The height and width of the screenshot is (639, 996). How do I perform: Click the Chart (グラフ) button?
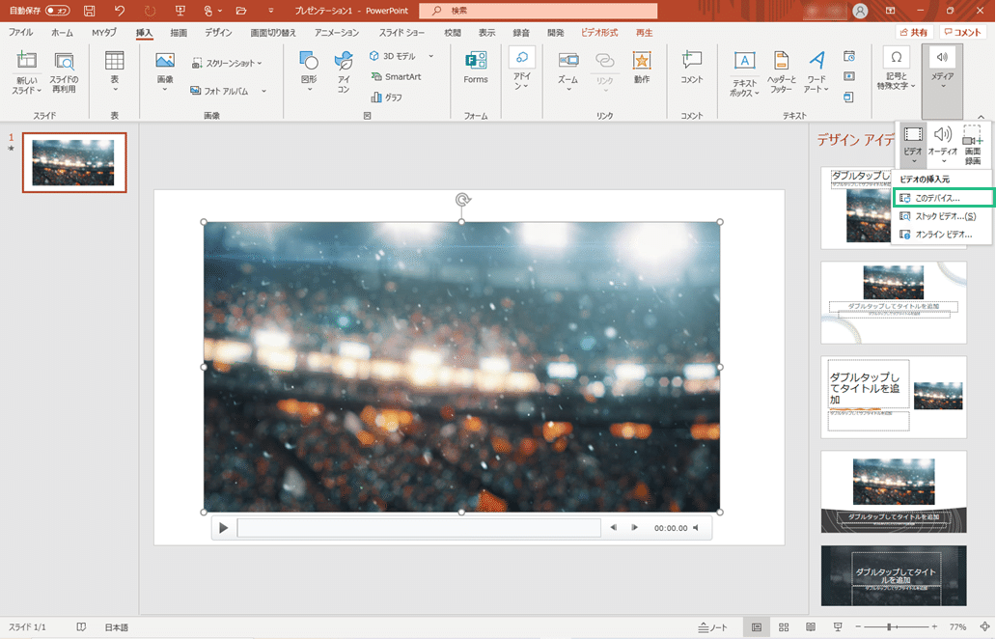coord(386,97)
